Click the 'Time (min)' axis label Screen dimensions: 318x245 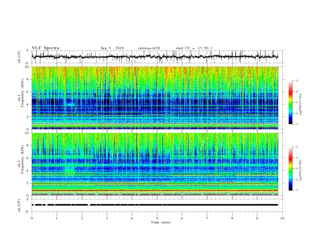[x=161, y=222]
